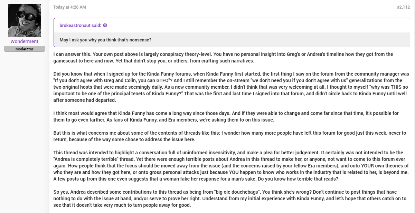Screen dimensions: 415x213
Task: Open Wonderment's avatar picture
Action: (x=25, y=21)
